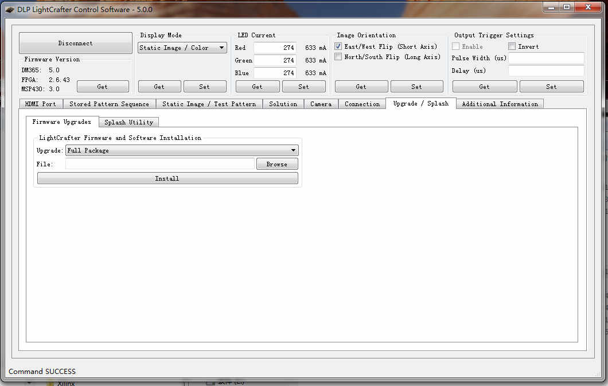Image resolution: width=608 pixels, height=386 pixels.
Task: Switch to the Splash Utility sub-tab
Action: click(128, 122)
